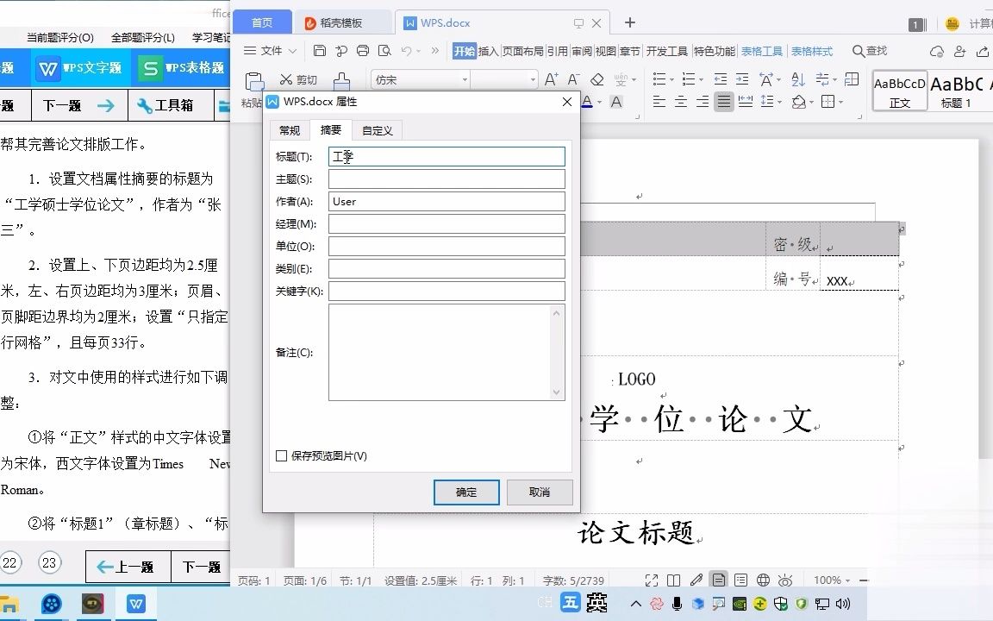This screenshot has height=621, width=993.
Task: Click the 备注(C) comments text area
Action: (447, 352)
